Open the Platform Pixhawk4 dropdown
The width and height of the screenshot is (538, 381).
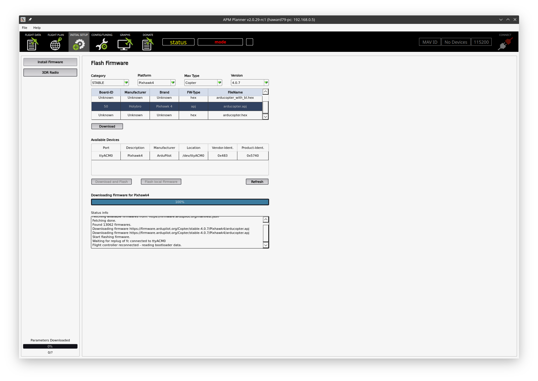click(157, 83)
